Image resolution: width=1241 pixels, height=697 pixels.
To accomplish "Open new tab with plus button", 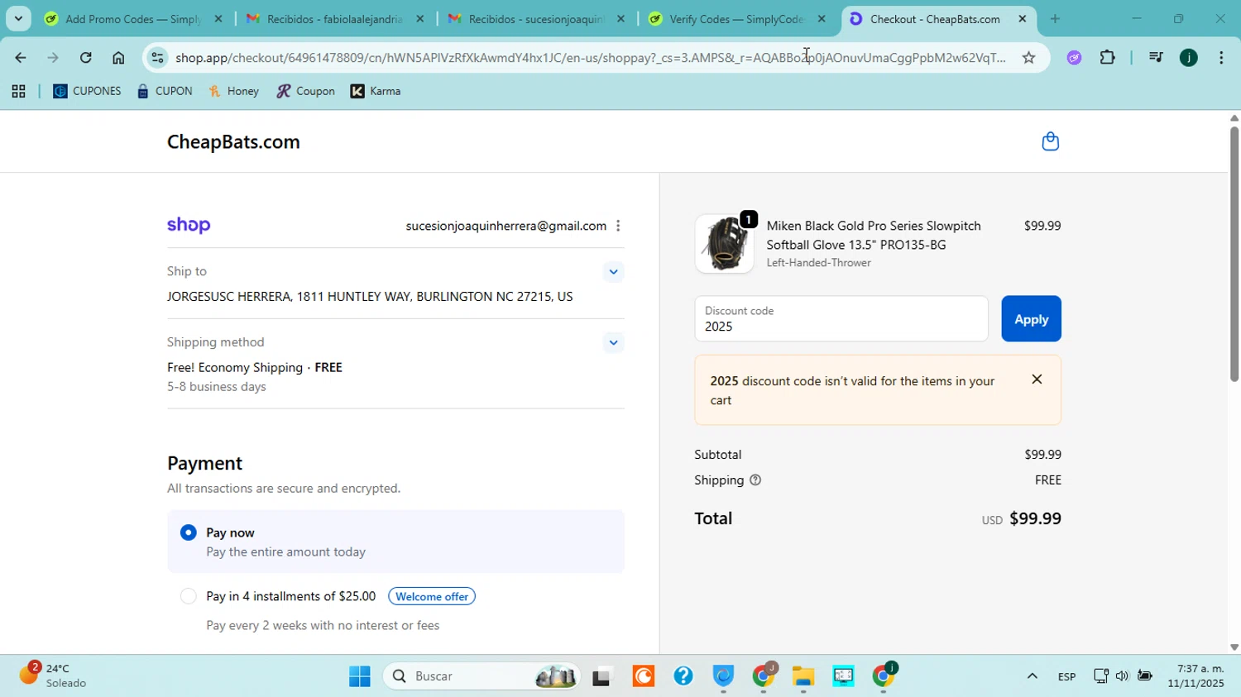I will 1055,19.
